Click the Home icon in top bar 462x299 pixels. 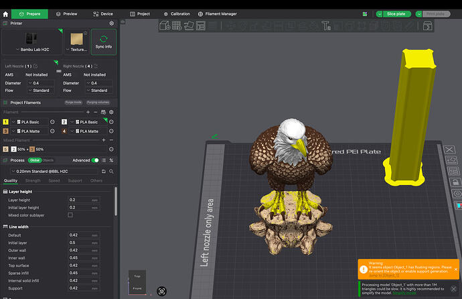5,14
